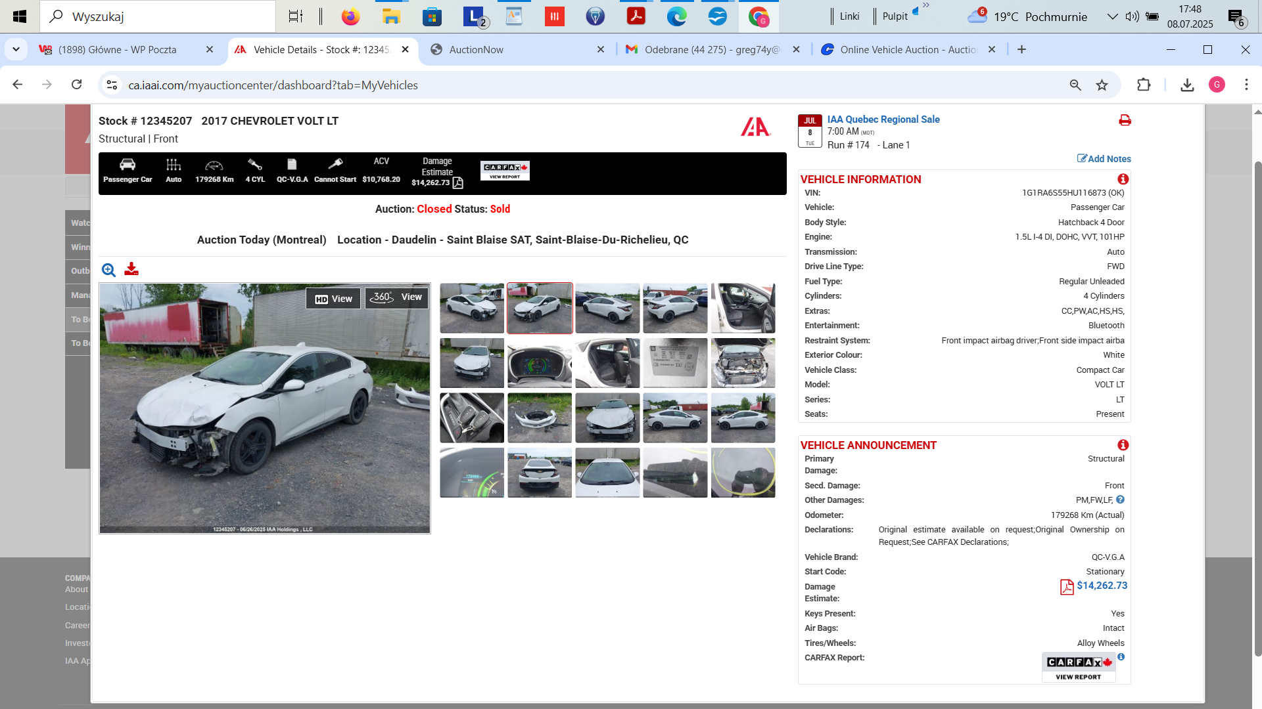Screen dimensions: 1262x709
Task: Click the red print icon
Action: [1125, 120]
